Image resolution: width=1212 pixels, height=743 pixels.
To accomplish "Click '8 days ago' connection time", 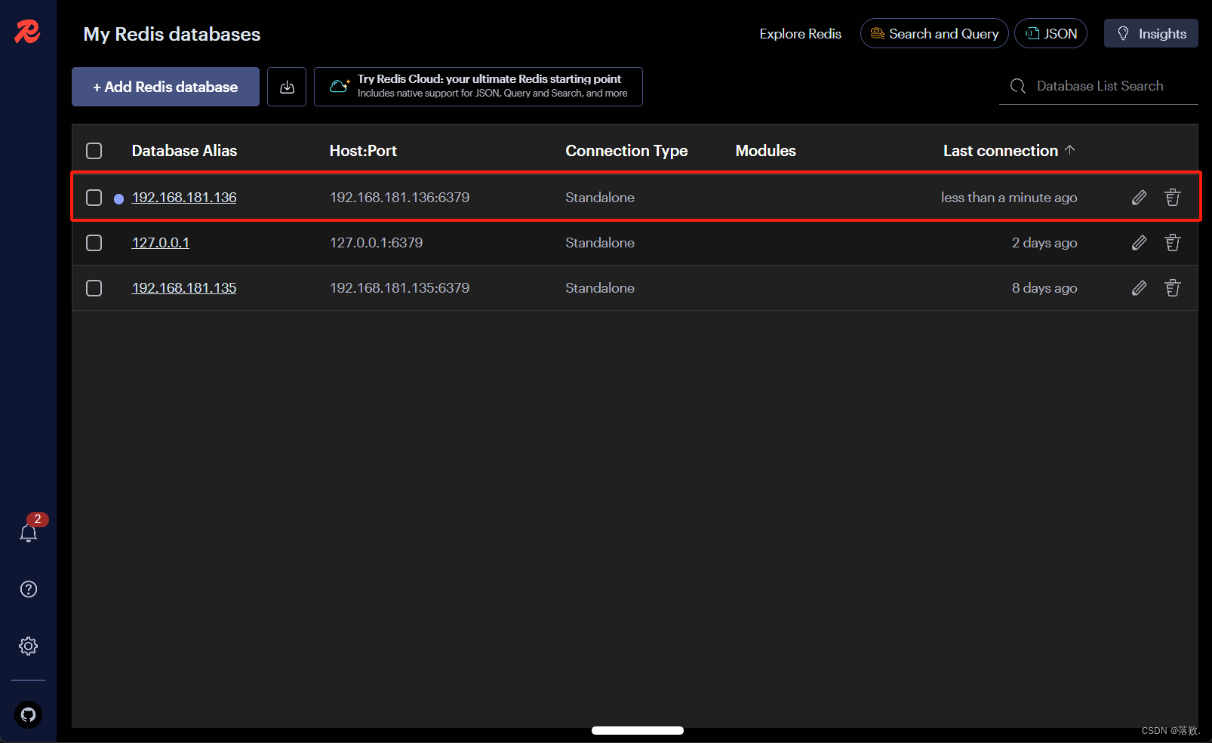I will pos(1044,288).
